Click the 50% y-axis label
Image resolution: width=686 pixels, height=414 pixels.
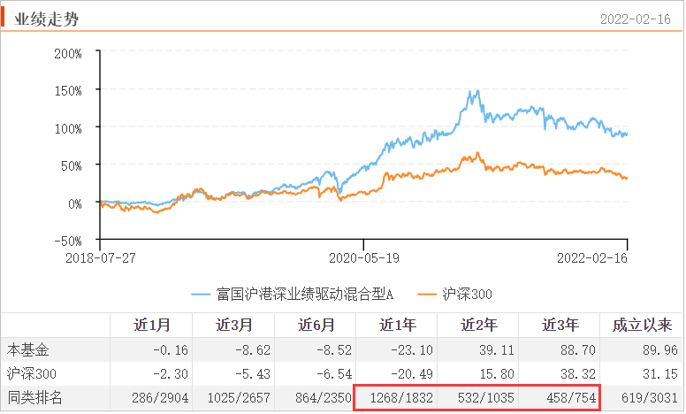(x=72, y=166)
